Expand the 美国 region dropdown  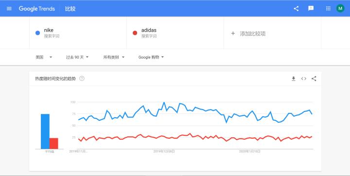44,57
